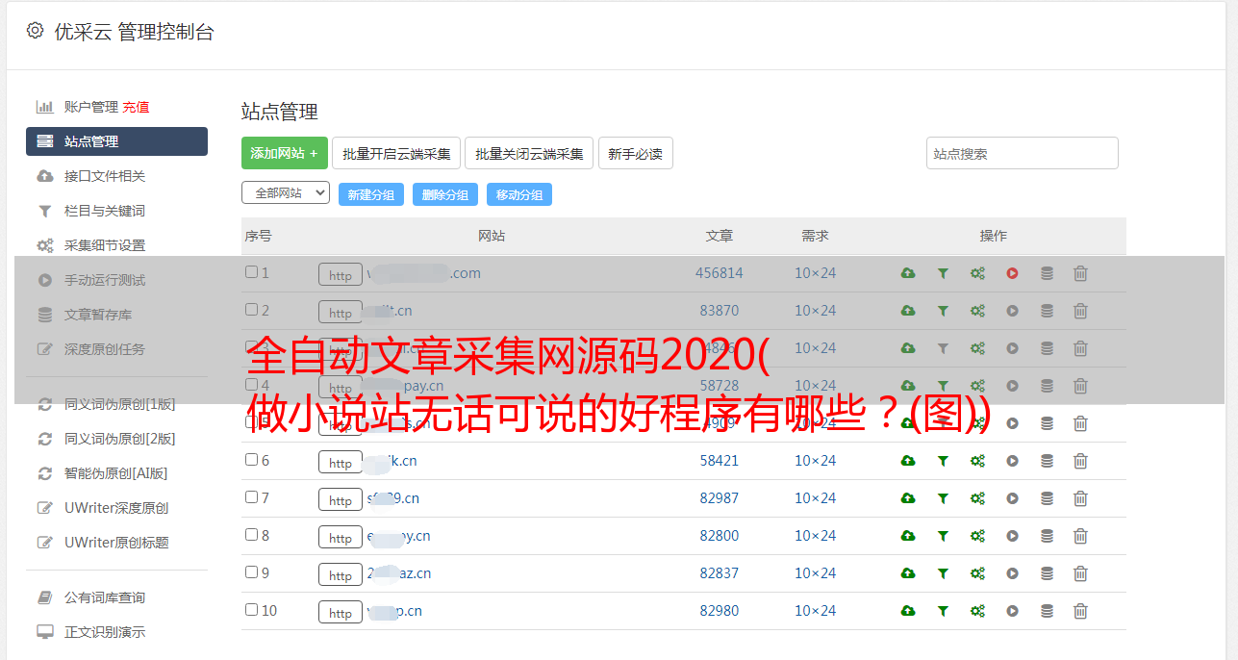This screenshot has width=1238, height=660.
Task: Tick checkbox for site number 1
Action: [251, 272]
